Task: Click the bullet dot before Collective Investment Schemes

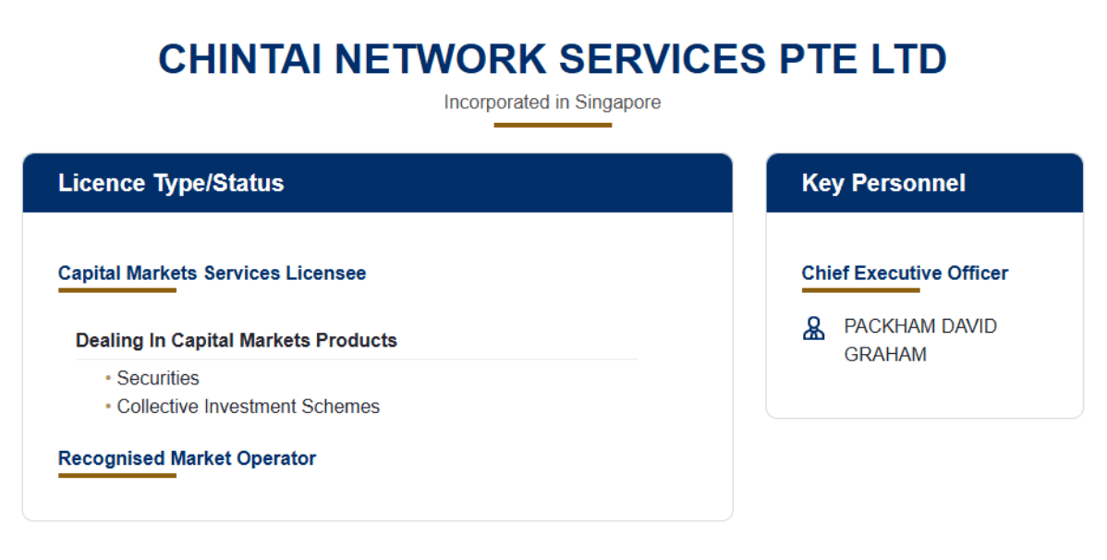Action: point(108,407)
